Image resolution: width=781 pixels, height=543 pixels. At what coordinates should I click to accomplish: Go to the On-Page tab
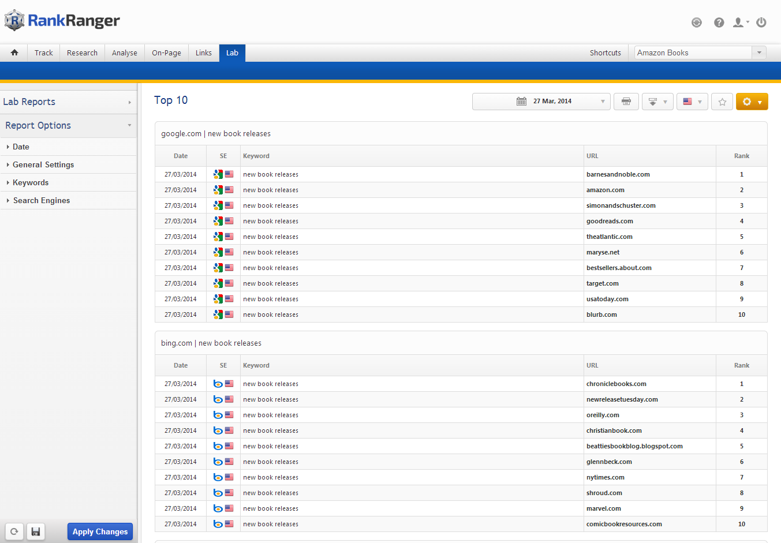click(x=166, y=53)
